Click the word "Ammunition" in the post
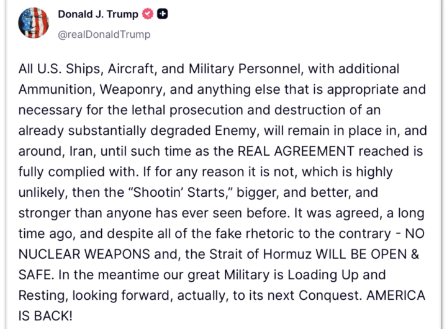The image size is (447, 329). coord(56,89)
